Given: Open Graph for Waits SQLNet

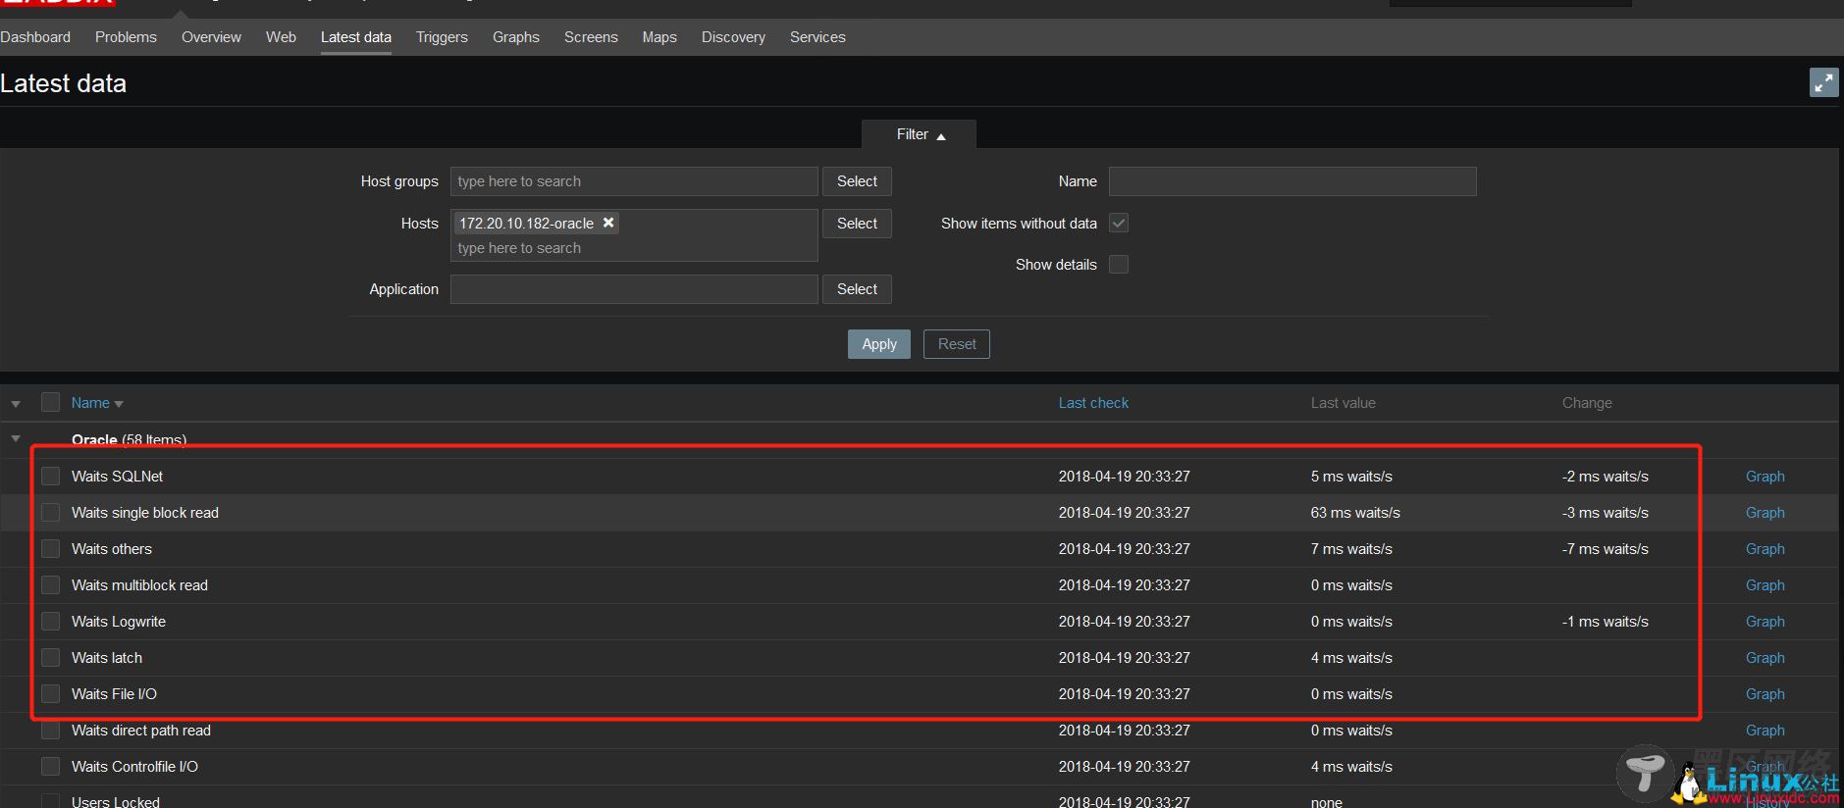Looking at the screenshot, I should [1765, 477].
